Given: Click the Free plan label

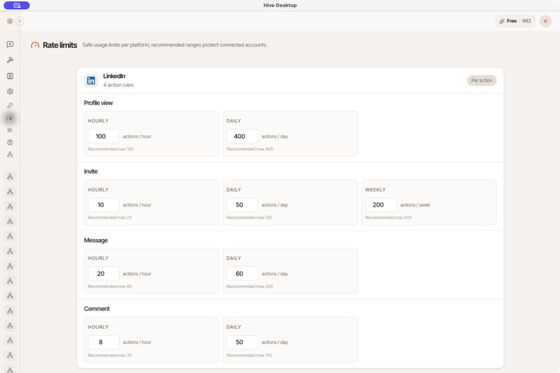Looking at the screenshot, I should pos(511,21).
